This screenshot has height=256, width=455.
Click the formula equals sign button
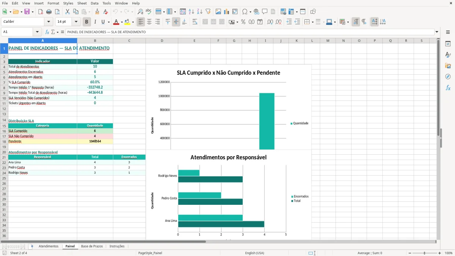(x=63, y=32)
